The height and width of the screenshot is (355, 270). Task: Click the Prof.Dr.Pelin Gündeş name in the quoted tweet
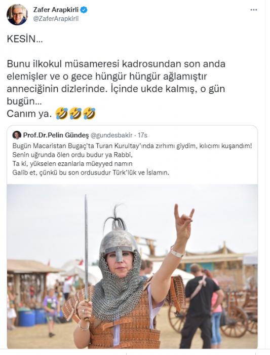(56, 135)
